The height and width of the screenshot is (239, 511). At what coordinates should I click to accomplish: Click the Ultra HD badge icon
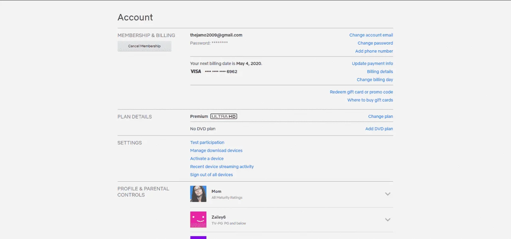[x=224, y=116]
